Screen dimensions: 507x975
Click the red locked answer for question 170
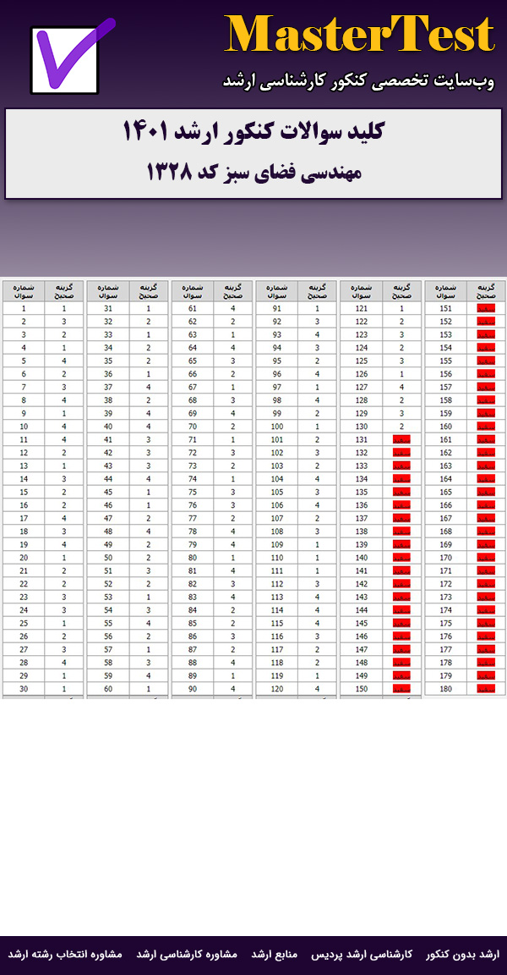pyautogui.click(x=486, y=558)
